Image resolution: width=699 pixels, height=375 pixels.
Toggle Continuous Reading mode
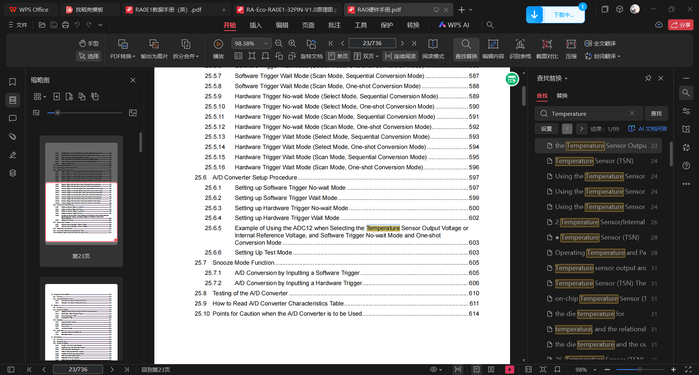tap(400, 56)
